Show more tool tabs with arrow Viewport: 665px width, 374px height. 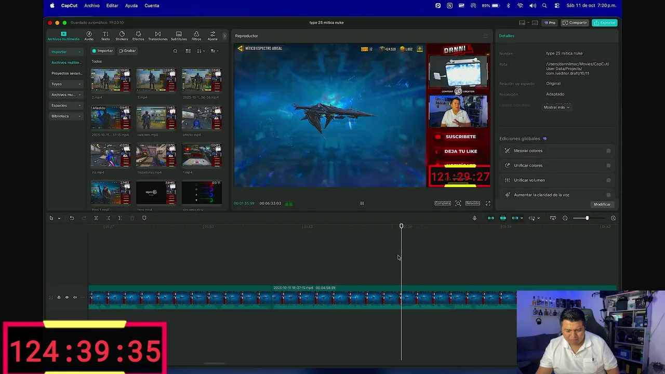225,36
